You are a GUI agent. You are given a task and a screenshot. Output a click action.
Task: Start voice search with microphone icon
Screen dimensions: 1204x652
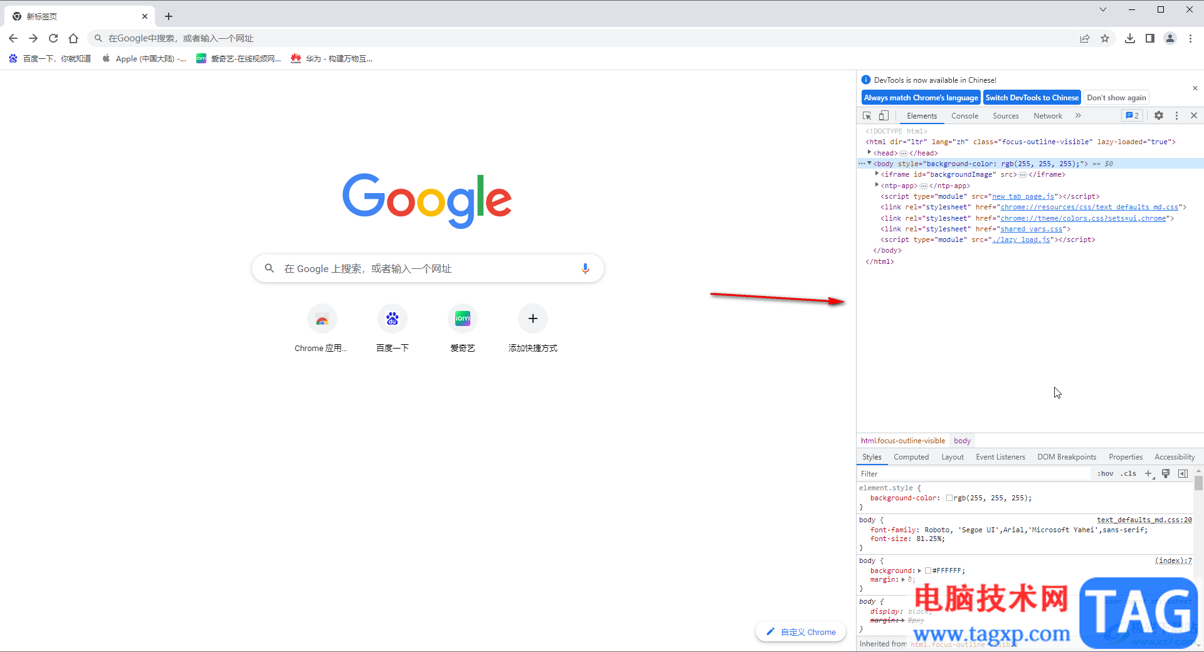[585, 268]
